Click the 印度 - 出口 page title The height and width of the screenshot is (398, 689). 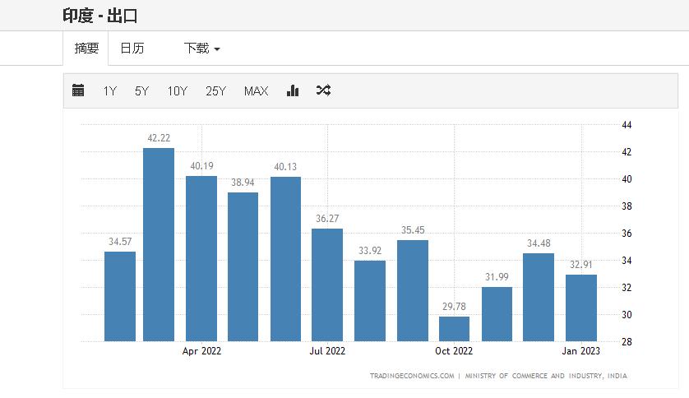[99, 15]
